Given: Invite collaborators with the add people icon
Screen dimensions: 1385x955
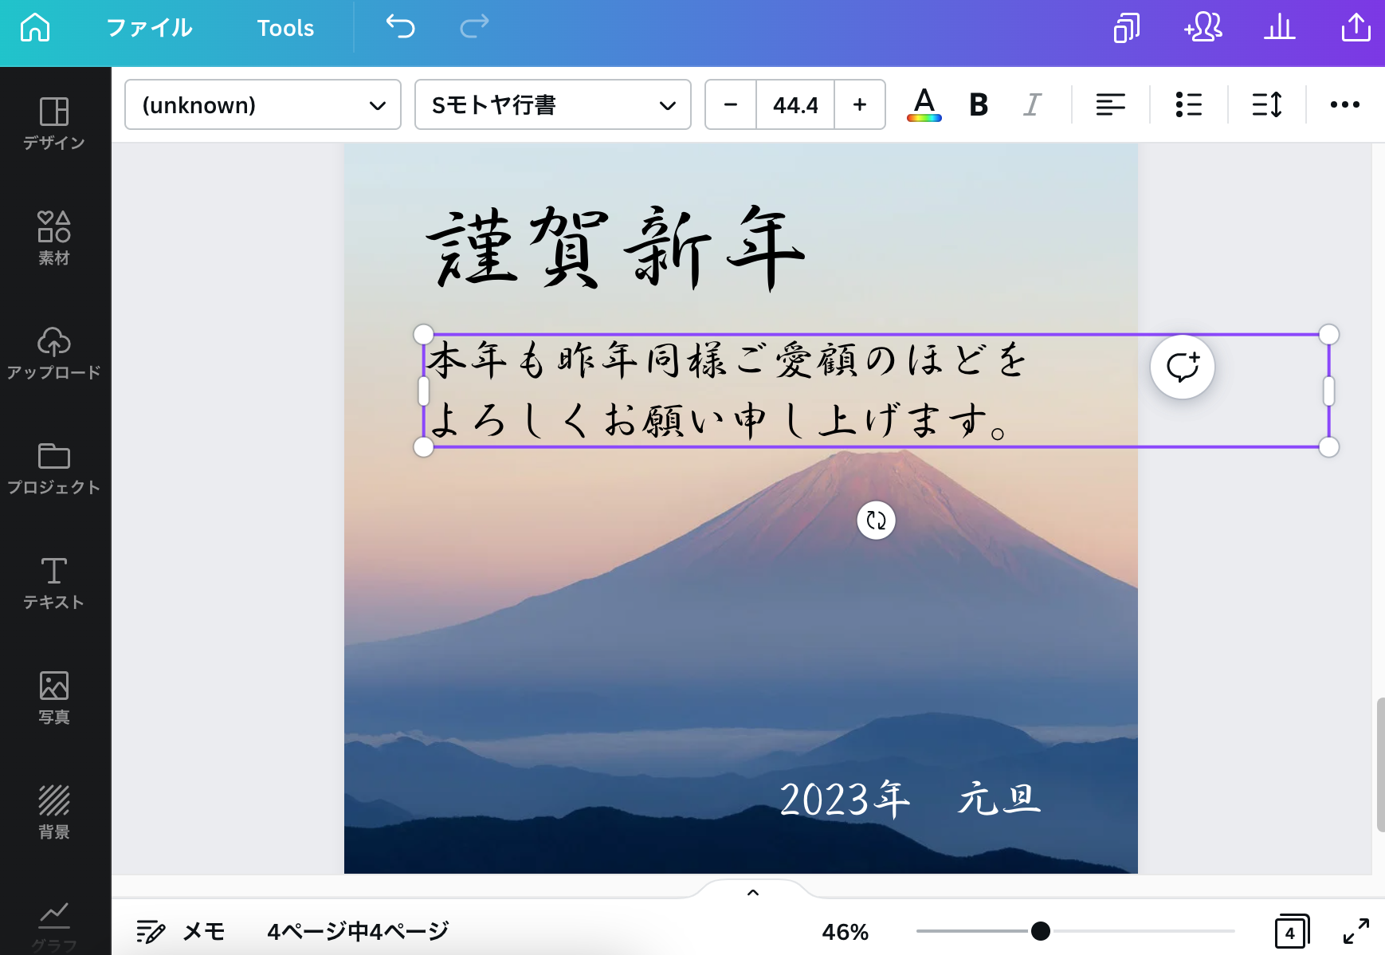Looking at the screenshot, I should coord(1203,28).
